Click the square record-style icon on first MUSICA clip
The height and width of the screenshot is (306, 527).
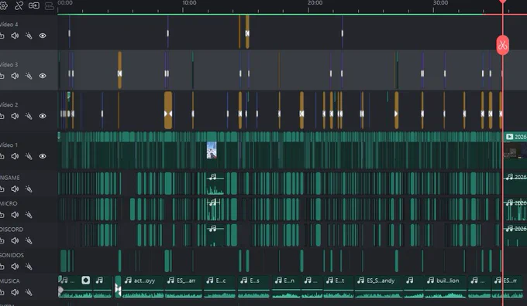(86, 280)
